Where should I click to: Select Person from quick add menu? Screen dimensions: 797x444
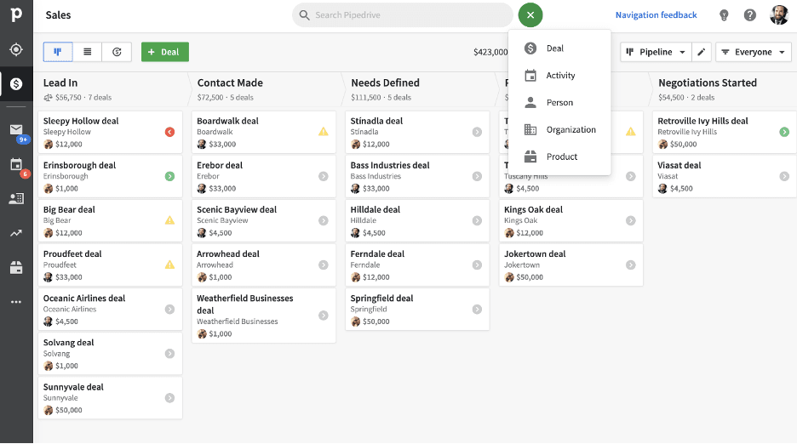559,103
